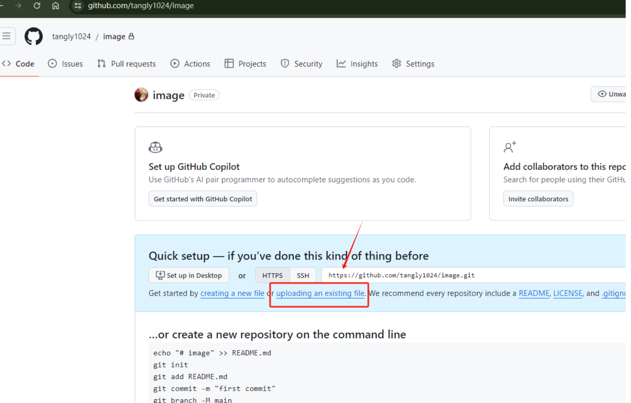Open the hamburger navigation menu

pyautogui.click(x=7, y=36)
